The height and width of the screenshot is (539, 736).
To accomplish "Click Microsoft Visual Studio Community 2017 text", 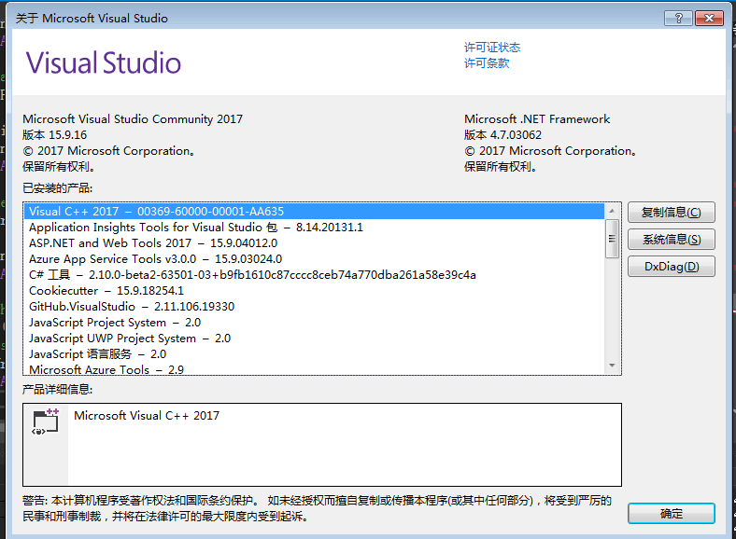I will click(x=133, y=119).
